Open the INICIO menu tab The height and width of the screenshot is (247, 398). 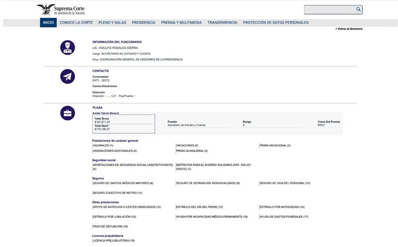48,23
